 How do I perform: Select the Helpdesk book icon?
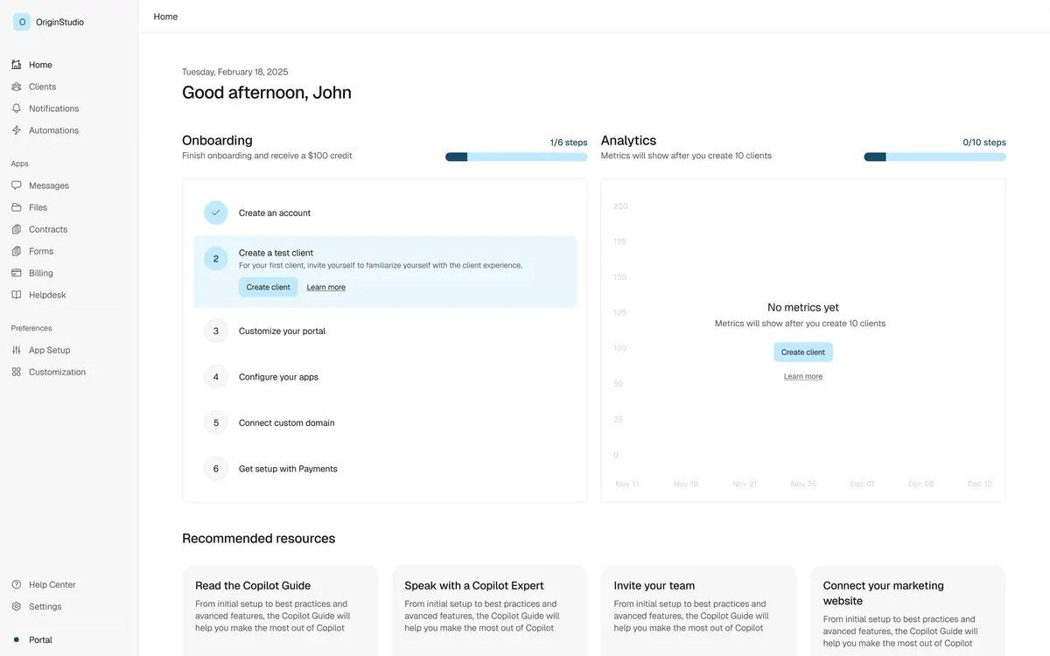[15, 293]
